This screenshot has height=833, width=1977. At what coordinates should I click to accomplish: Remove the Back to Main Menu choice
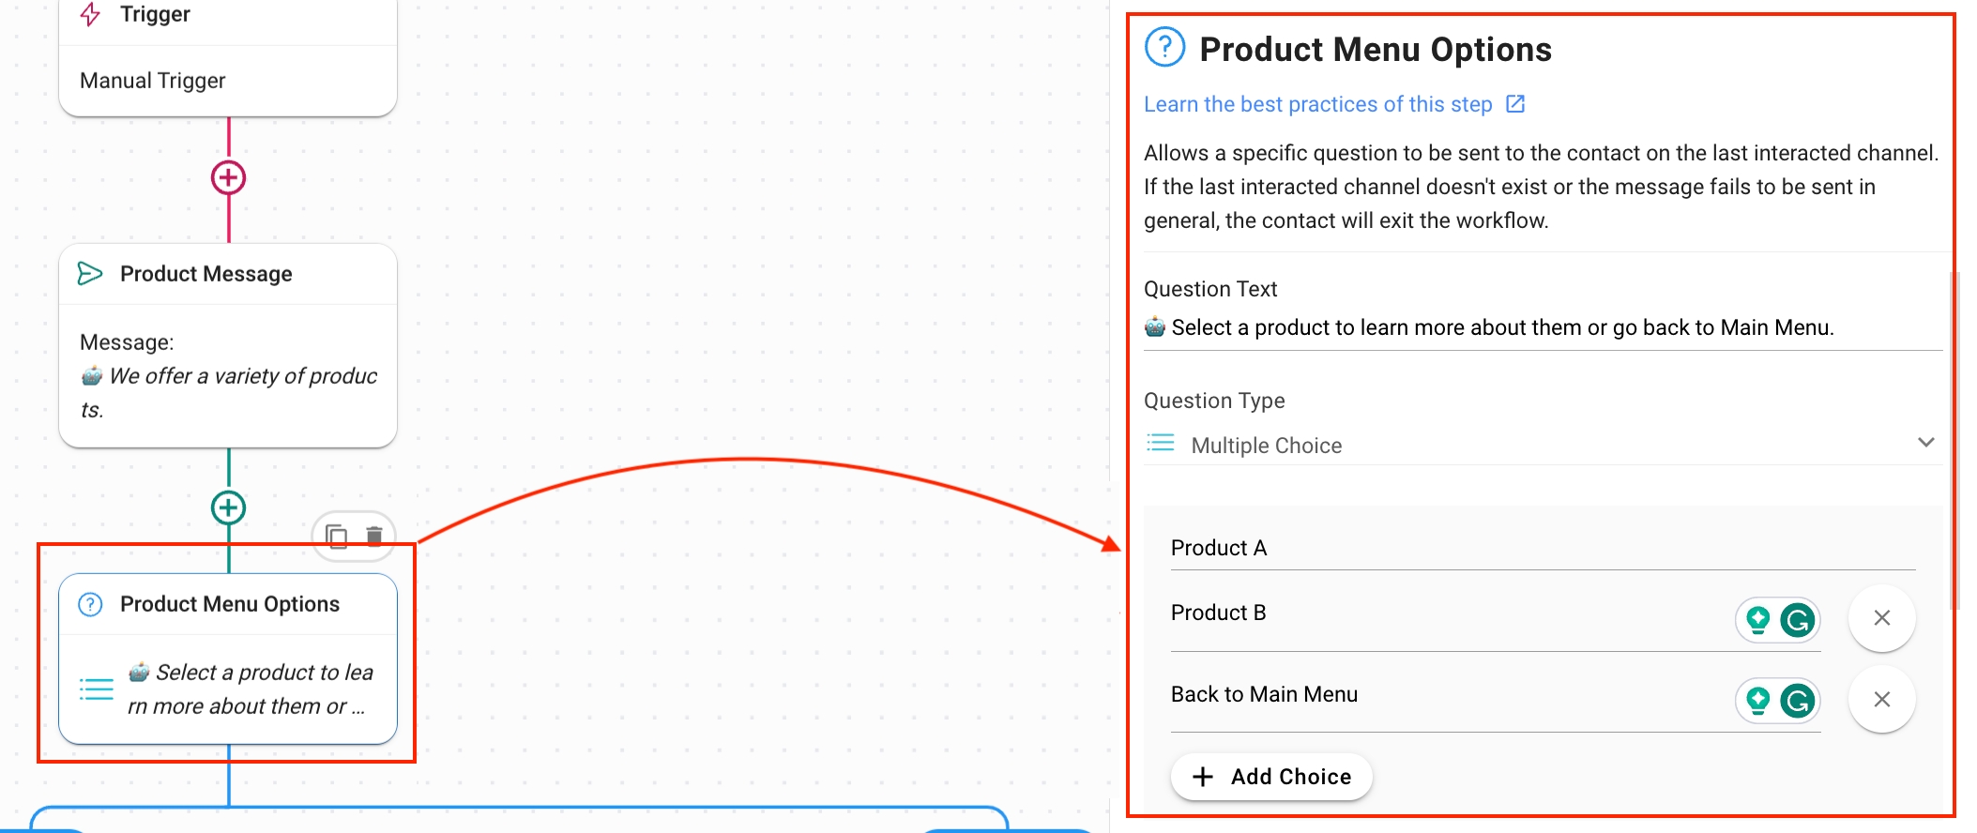click(1881, 700)
